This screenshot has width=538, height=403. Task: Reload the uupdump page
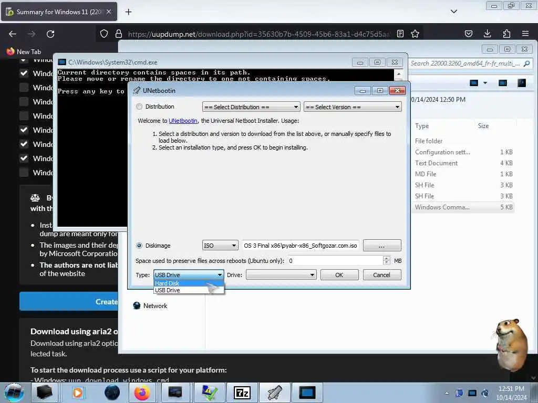coord(50,34)
